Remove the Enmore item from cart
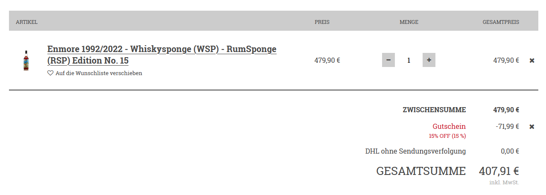Image resolution: width=546 pixels, height=195 pixels. tap(532, 61)
